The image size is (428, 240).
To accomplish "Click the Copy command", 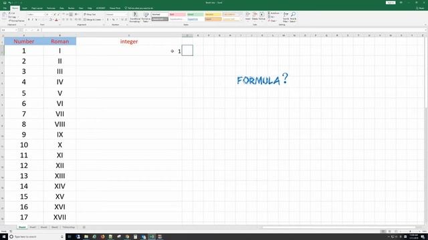I will point(12,17).
